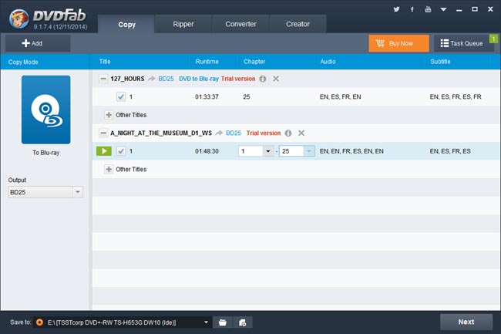
Task: Click the DVDFab monkey logo
Action: [18, 19]
